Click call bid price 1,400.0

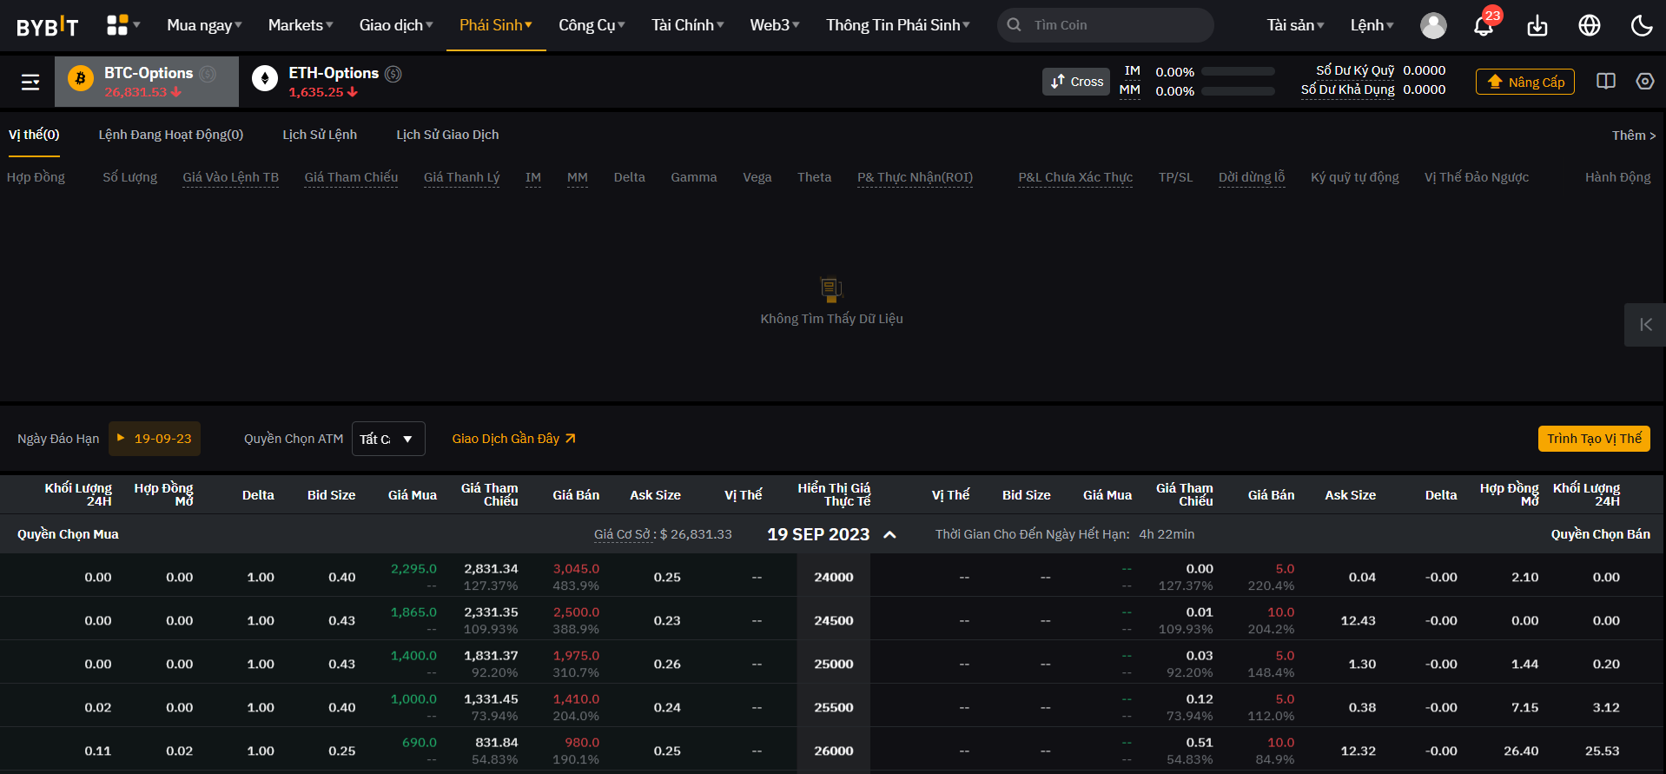(x=413, y=656)
